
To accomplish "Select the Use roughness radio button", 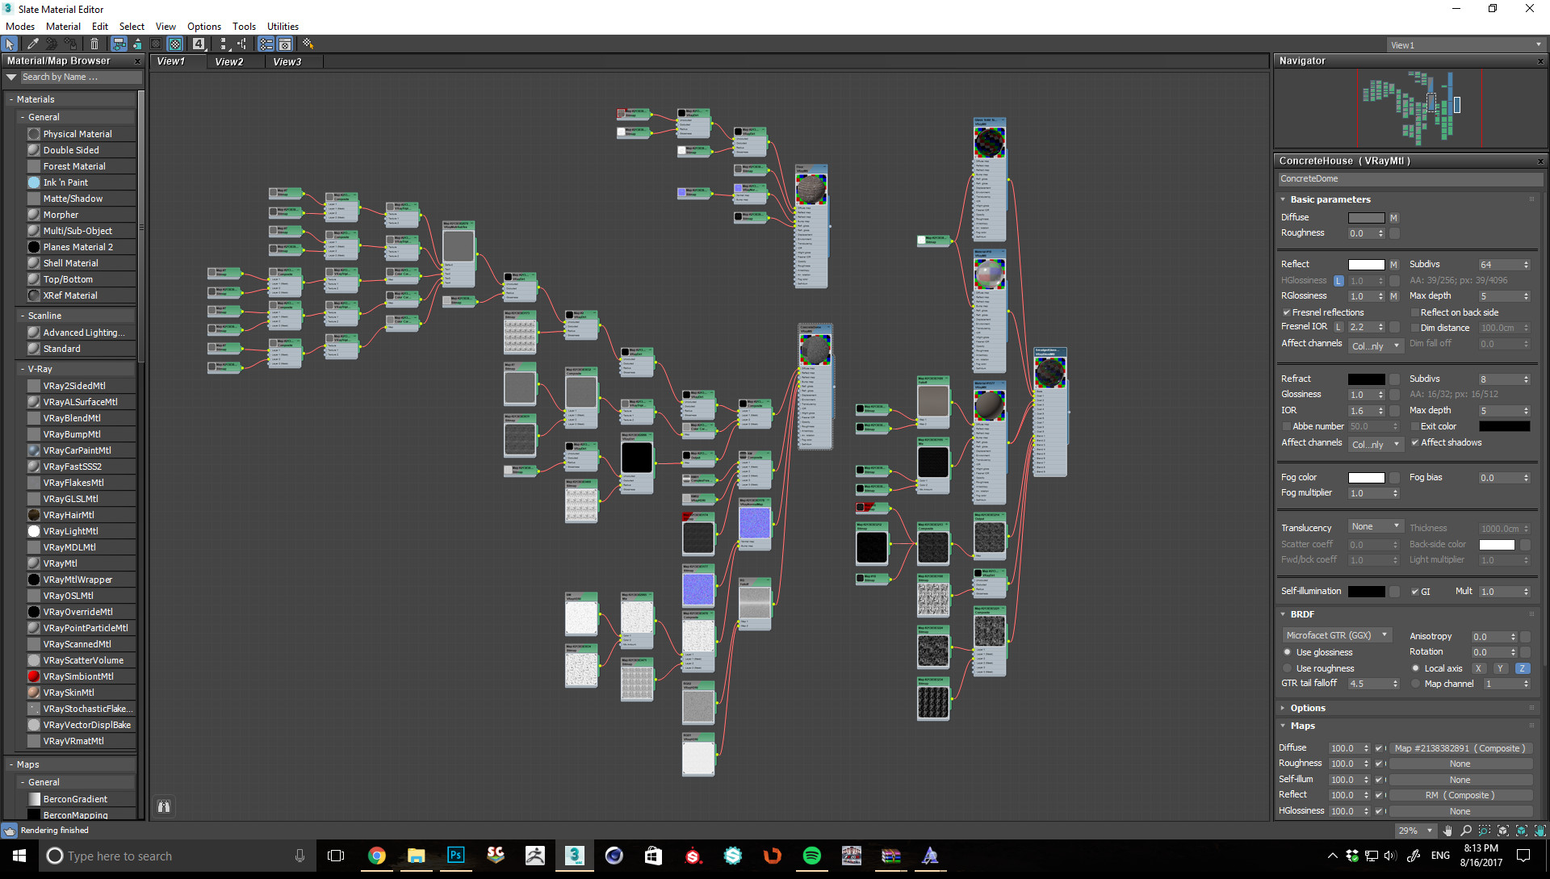I will pos(1287,668).
